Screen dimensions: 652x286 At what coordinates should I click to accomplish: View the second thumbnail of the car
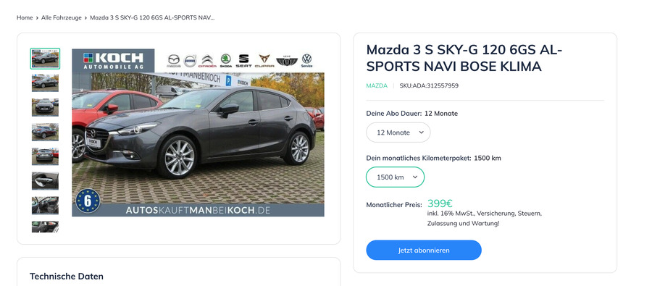[x=45, y=83]
